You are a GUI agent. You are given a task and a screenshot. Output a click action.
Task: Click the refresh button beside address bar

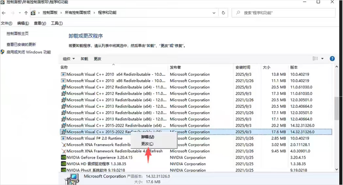click(x=223, y=13)
